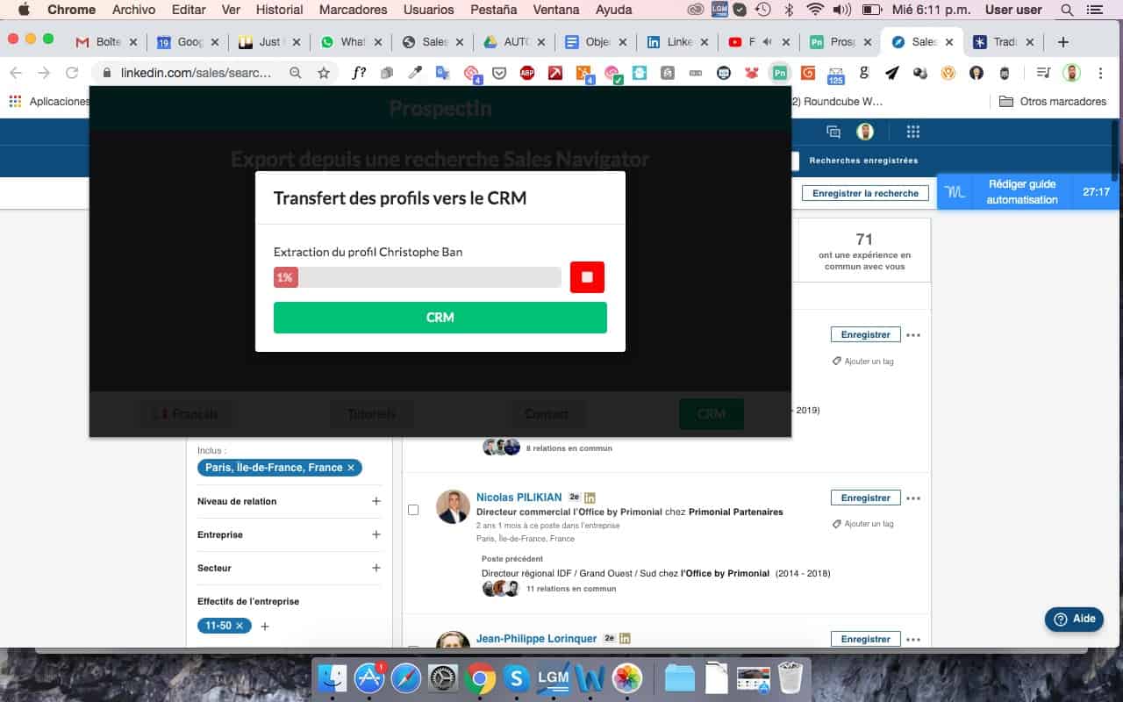1123x702 pixels.
Task: Click the green CRM button in the dialog
Action: coord(440,318)
